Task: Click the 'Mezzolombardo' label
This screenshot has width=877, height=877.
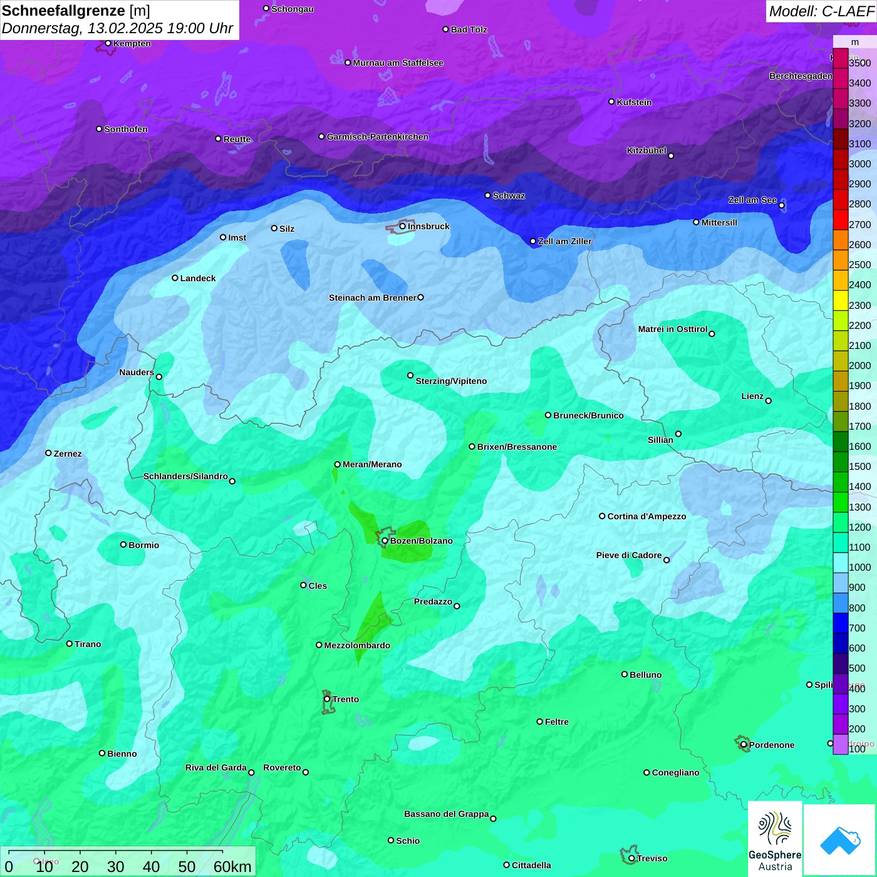Action: pos(357,645)
